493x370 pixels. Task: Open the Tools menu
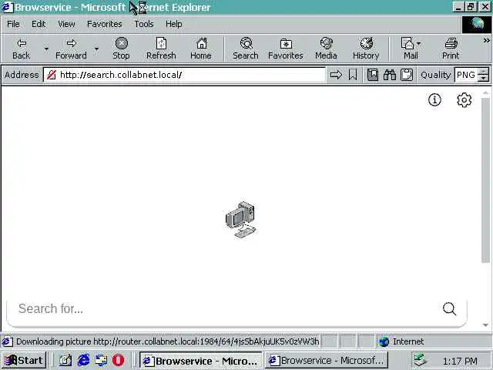point(144,24)
